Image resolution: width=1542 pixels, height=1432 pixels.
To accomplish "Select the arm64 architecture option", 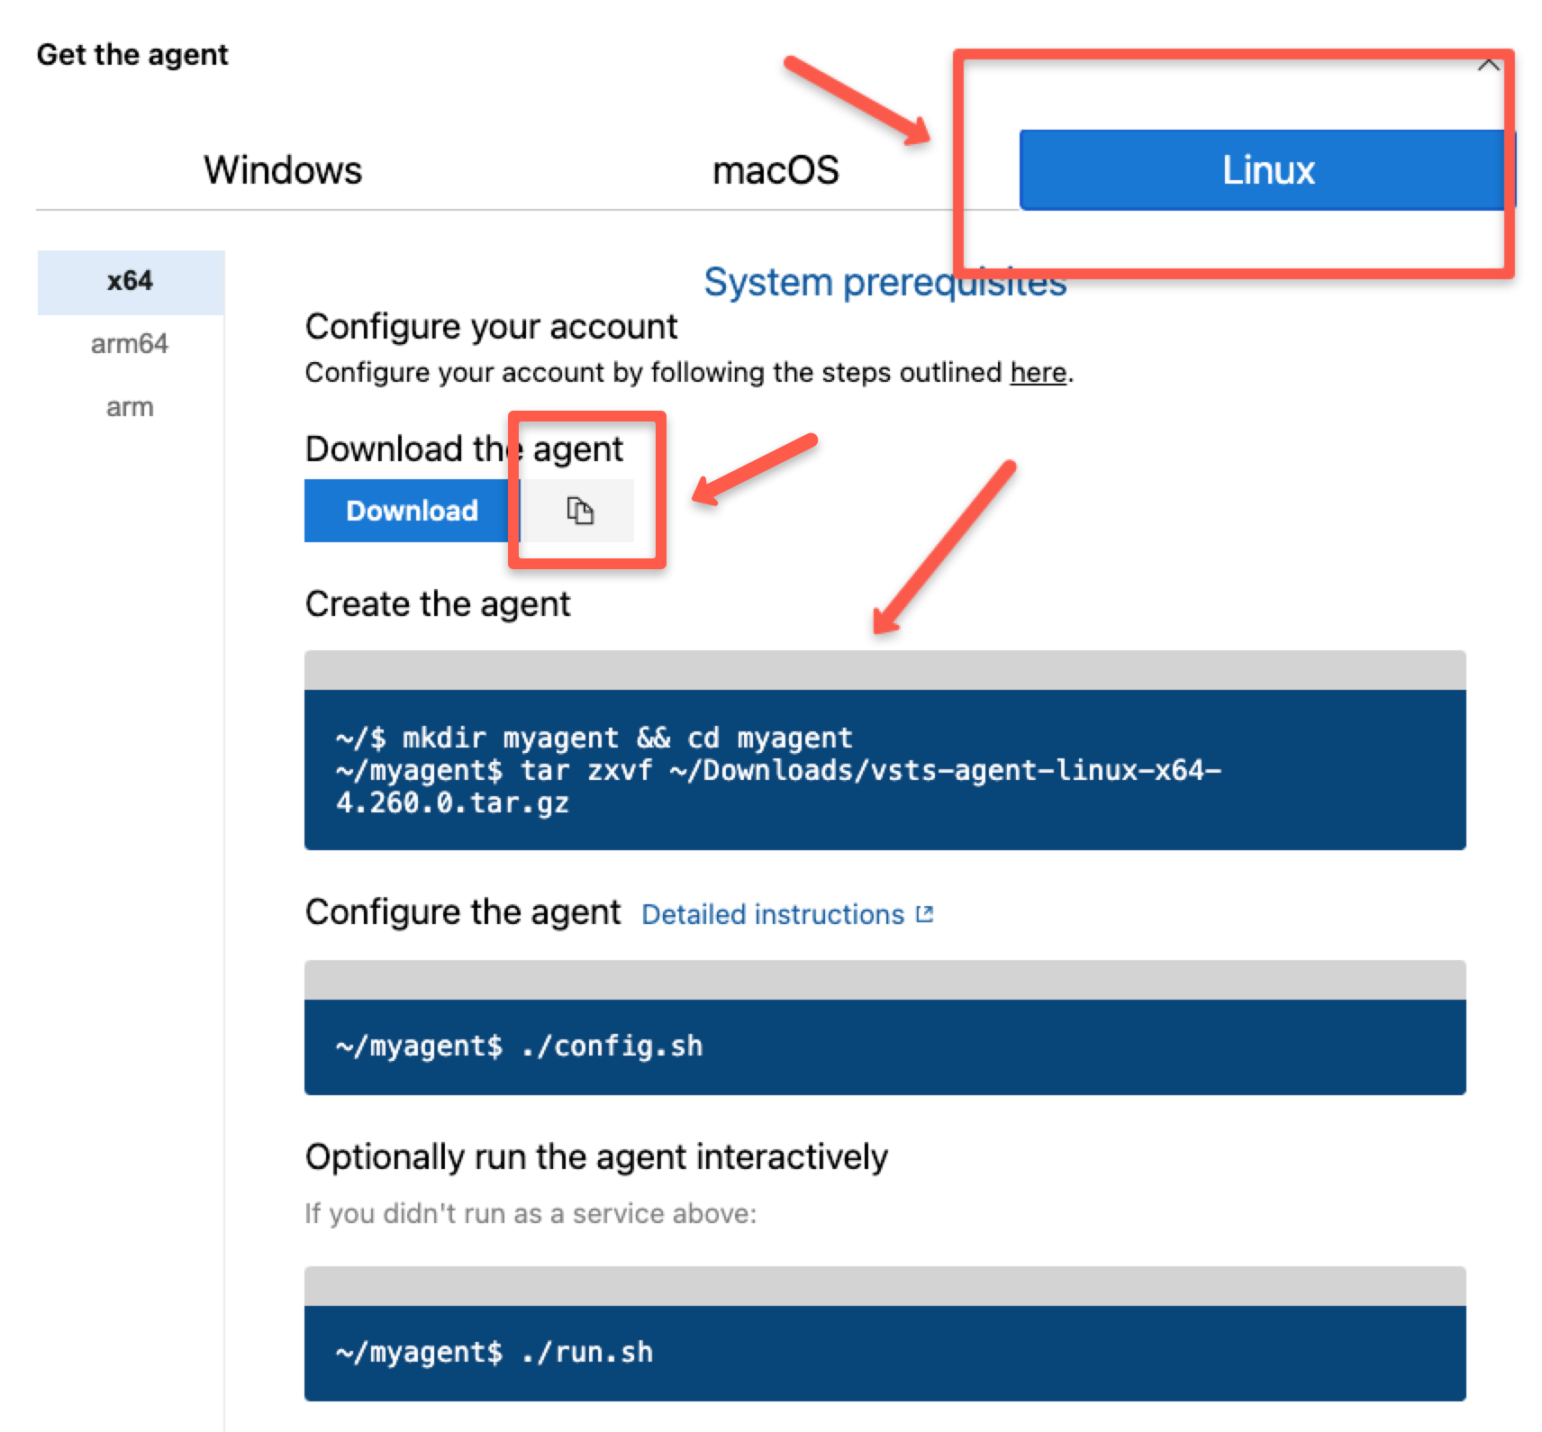I will 130,343.
